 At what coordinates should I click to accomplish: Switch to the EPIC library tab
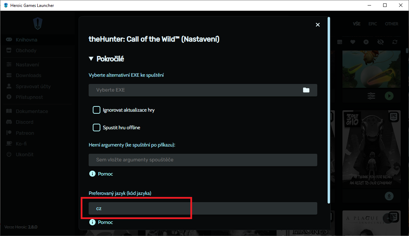(372, 24)
